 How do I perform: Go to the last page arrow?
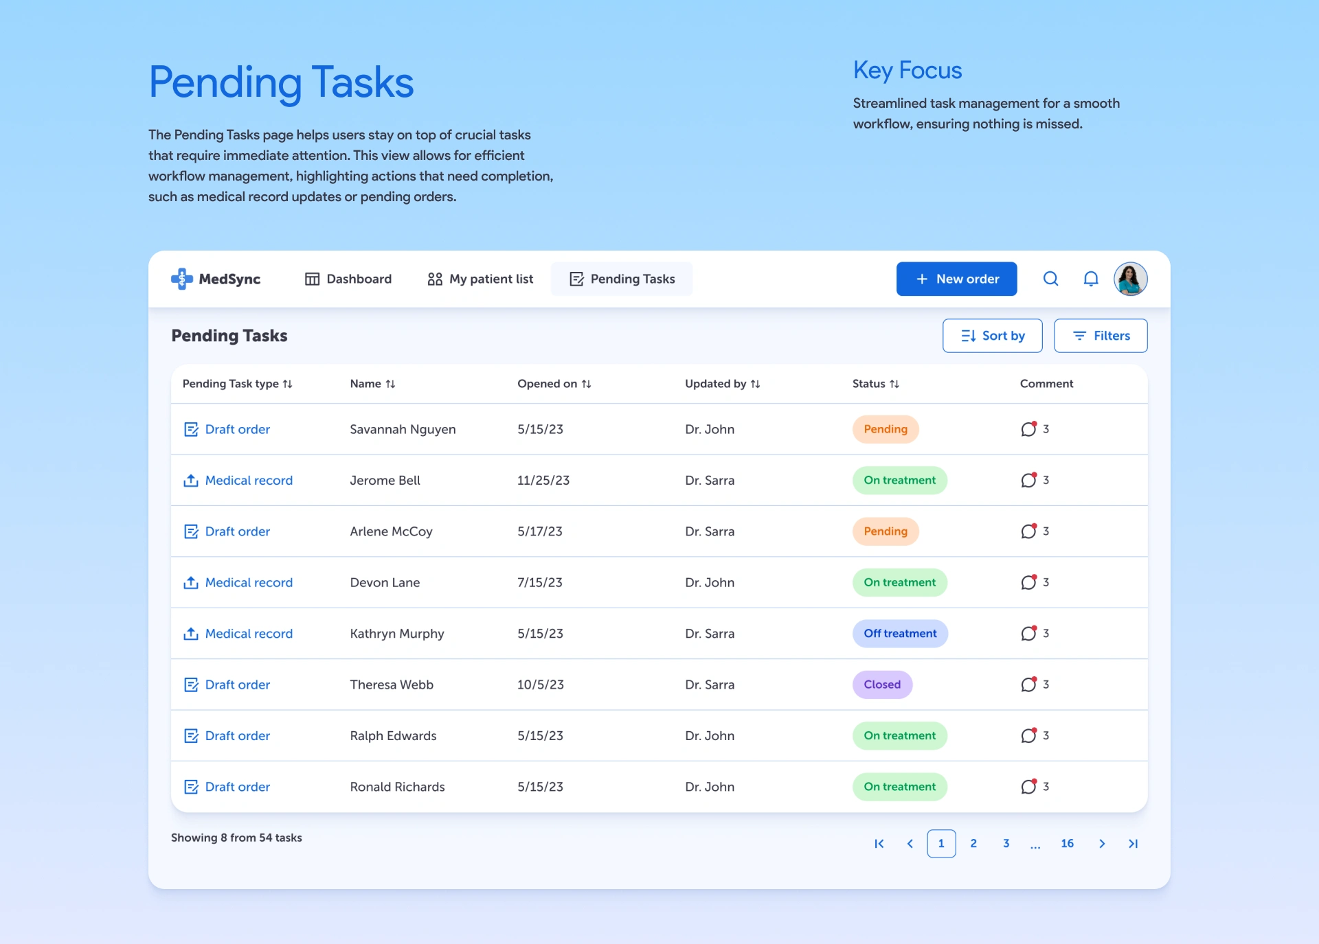1133,844
